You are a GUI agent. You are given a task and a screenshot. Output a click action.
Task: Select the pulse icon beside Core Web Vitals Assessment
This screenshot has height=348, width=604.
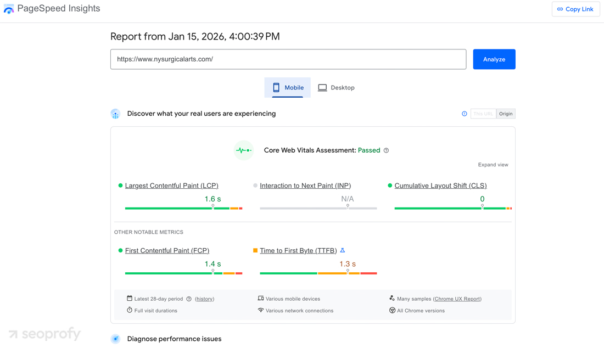click(x=243, y=150)
